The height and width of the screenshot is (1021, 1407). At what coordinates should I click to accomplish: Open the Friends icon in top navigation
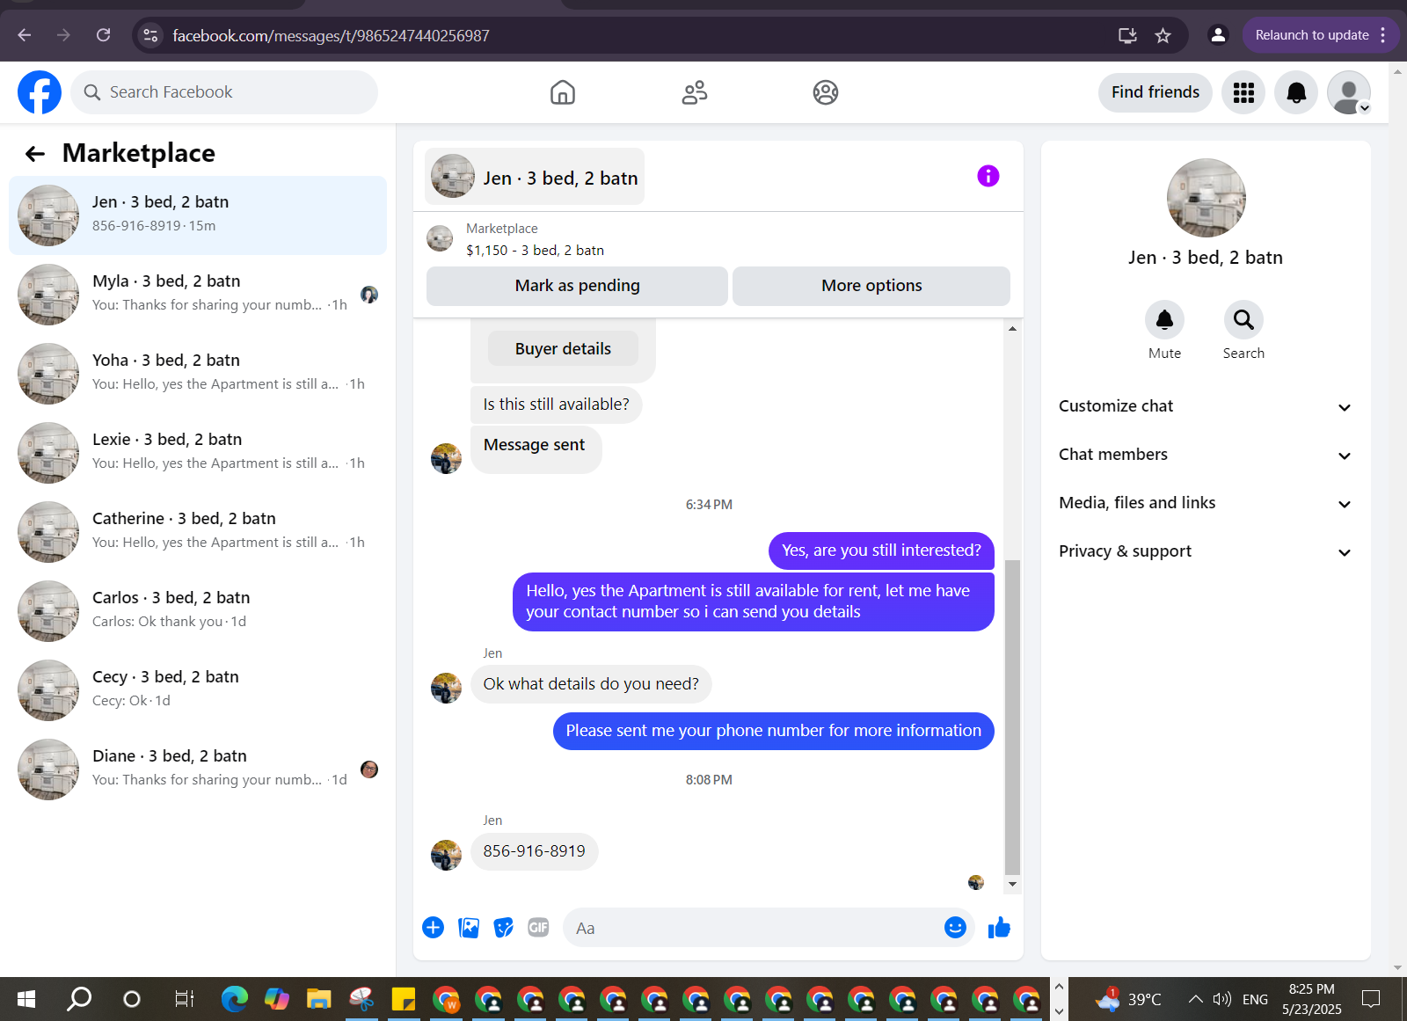[x=695, y=92]
